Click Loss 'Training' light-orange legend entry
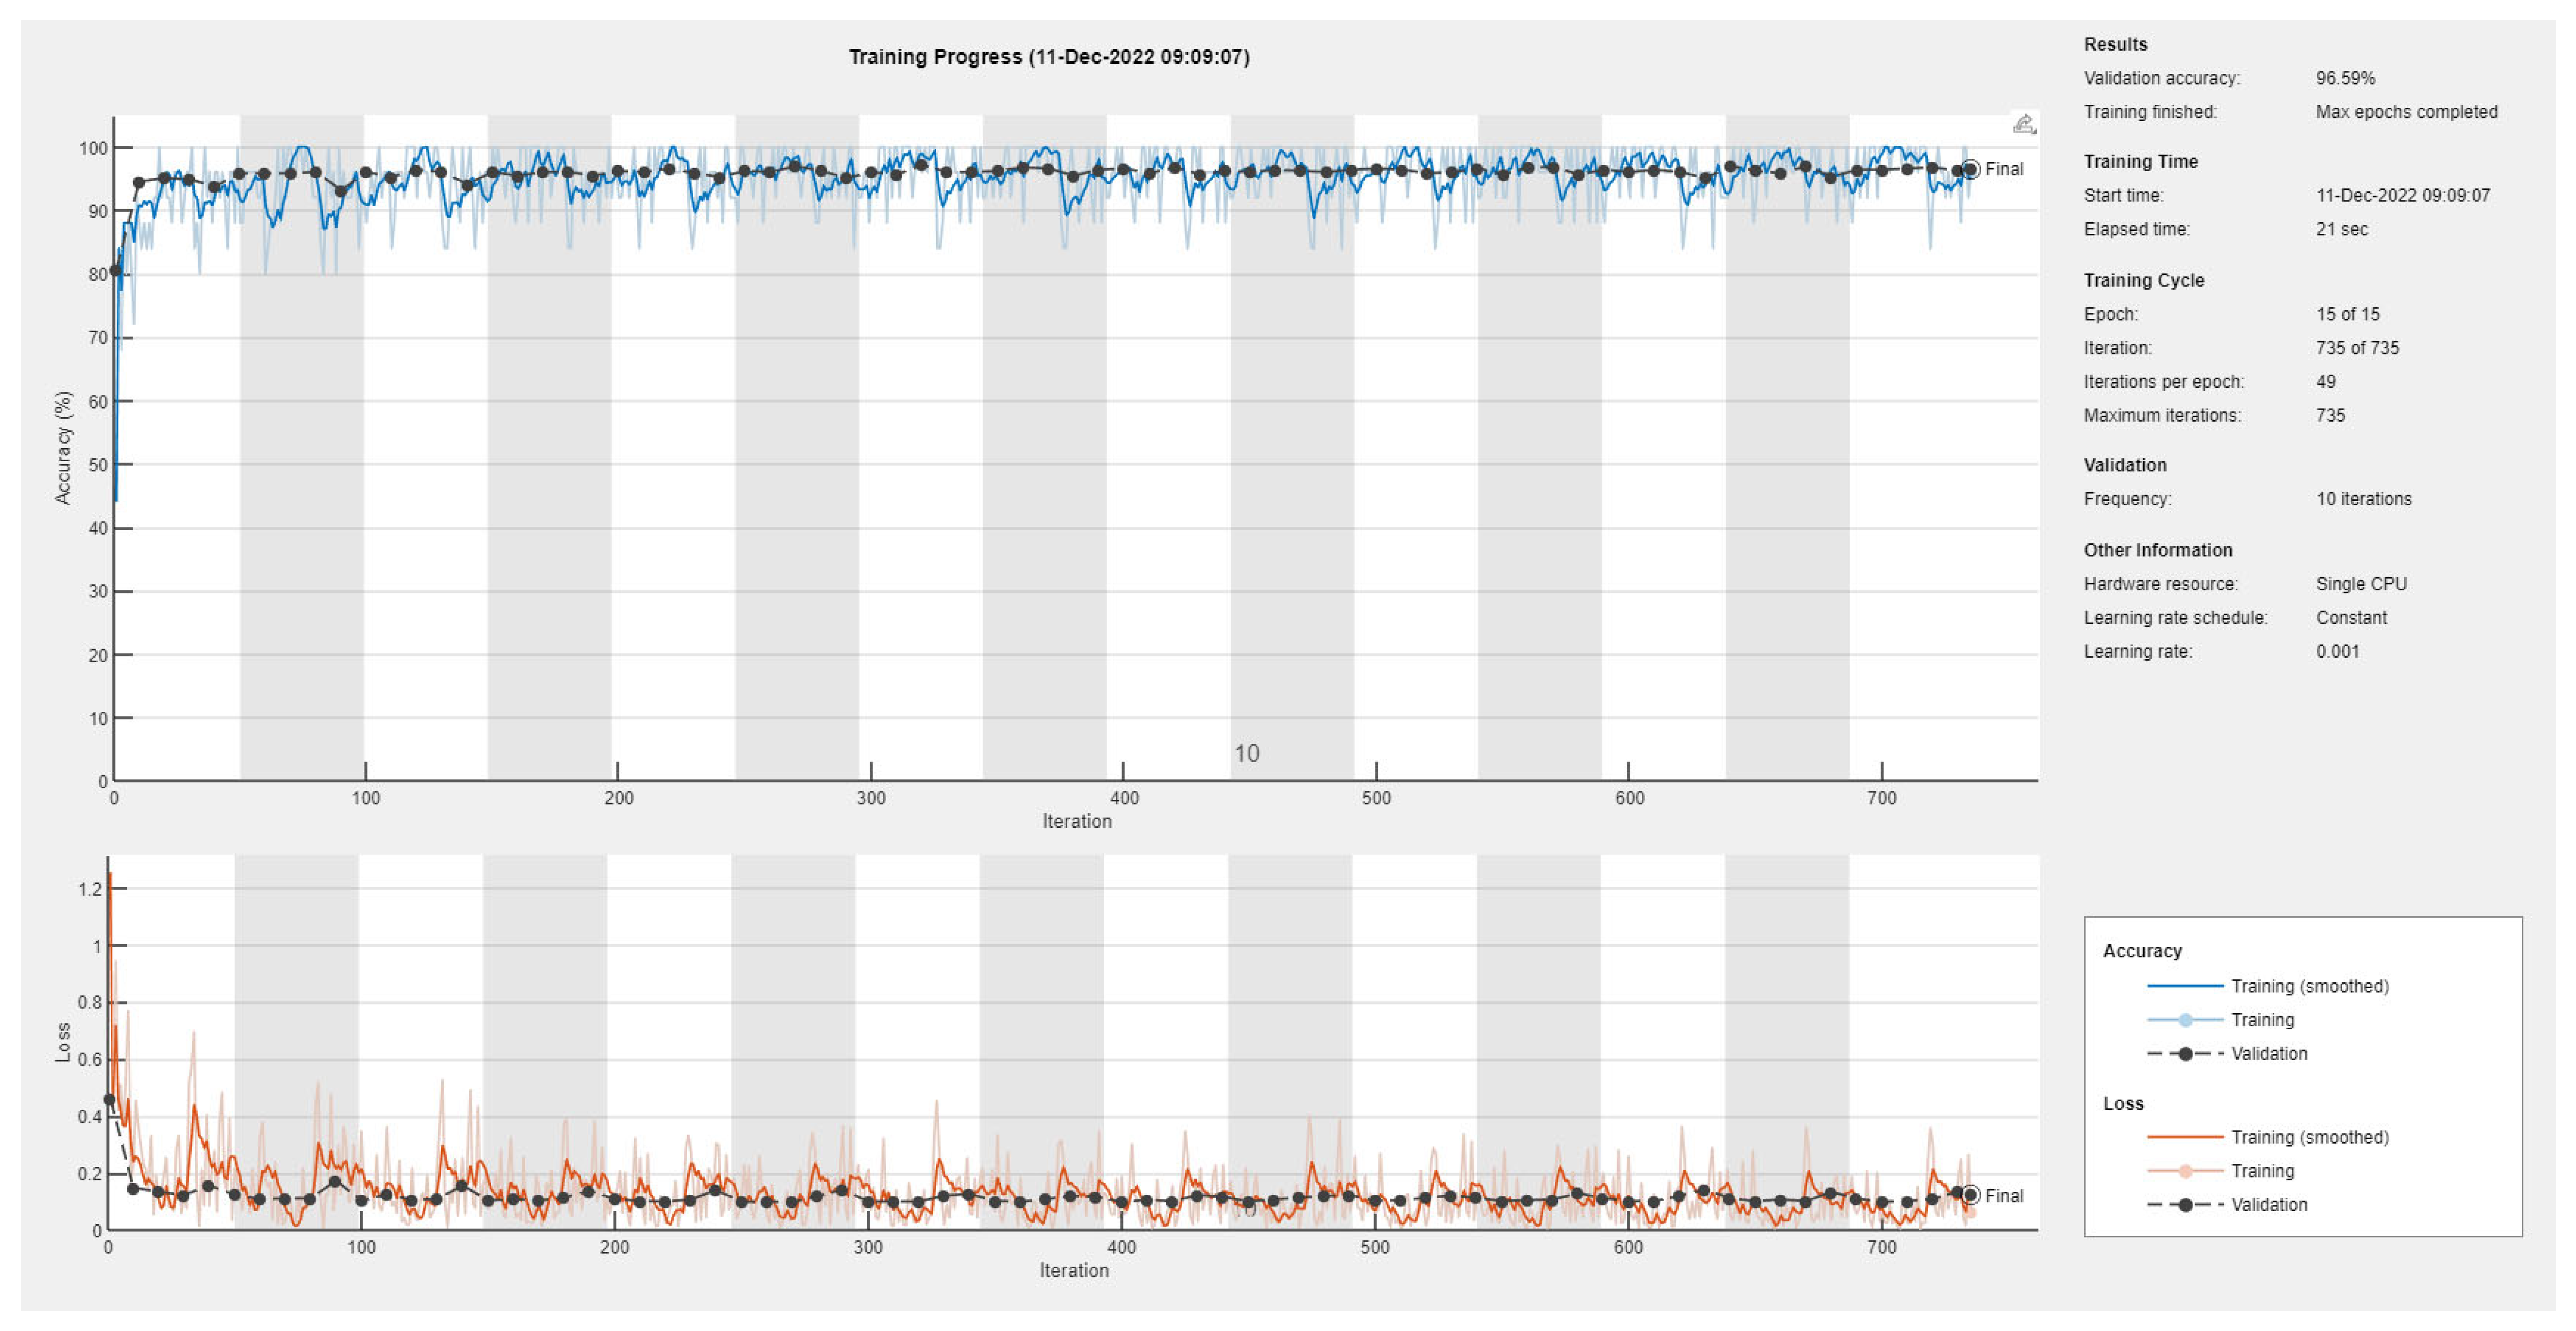 tap(2220, 1171)
